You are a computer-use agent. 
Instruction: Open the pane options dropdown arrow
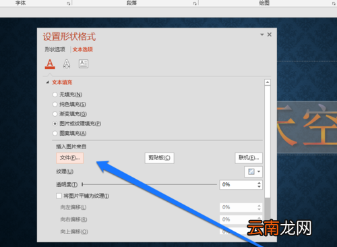(262, 34)
